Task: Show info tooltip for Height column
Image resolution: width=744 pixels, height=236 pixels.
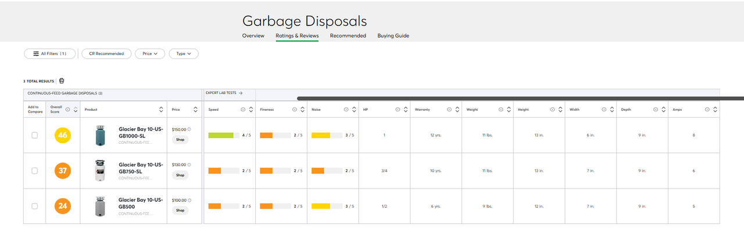Action: pos(553,109)
